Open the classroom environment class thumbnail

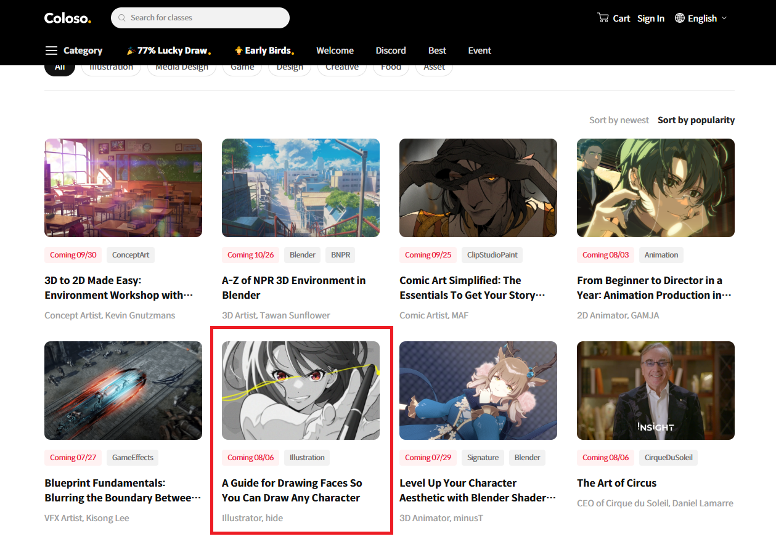[x=123, y=188]
